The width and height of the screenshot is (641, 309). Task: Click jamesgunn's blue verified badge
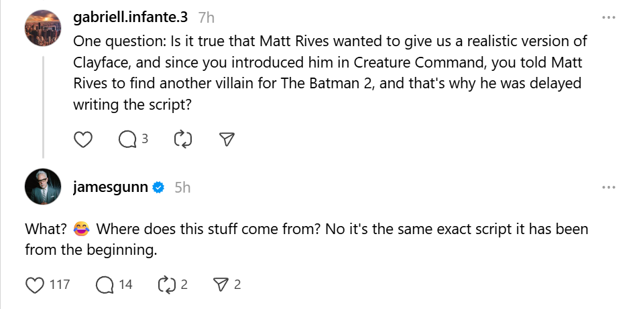[159, 188]
